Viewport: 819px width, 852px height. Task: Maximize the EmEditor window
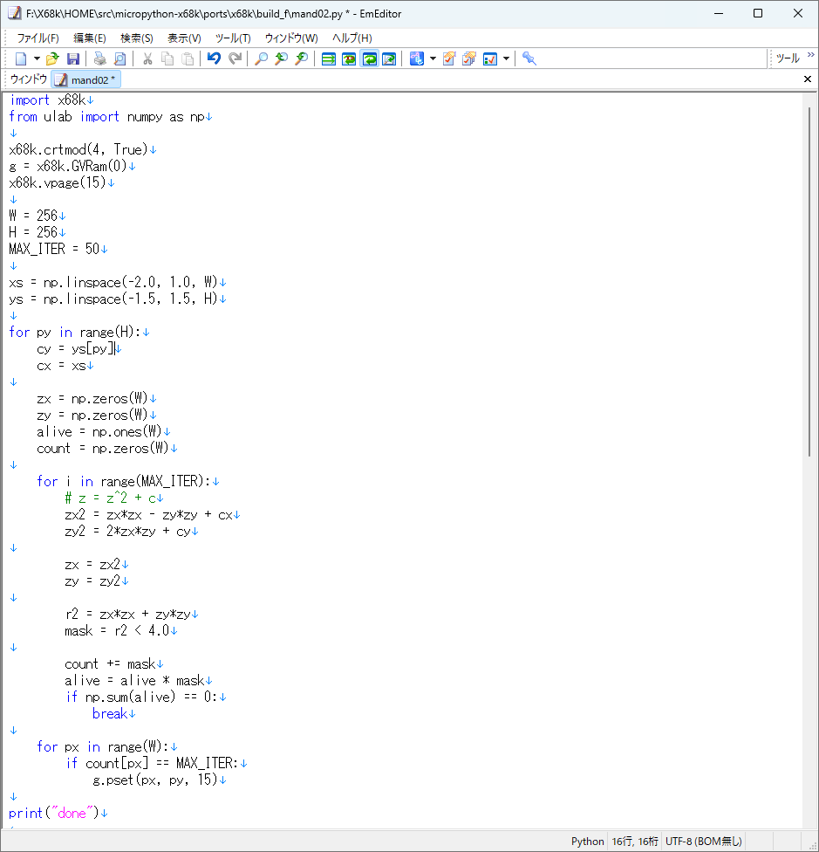pos(758,13)
